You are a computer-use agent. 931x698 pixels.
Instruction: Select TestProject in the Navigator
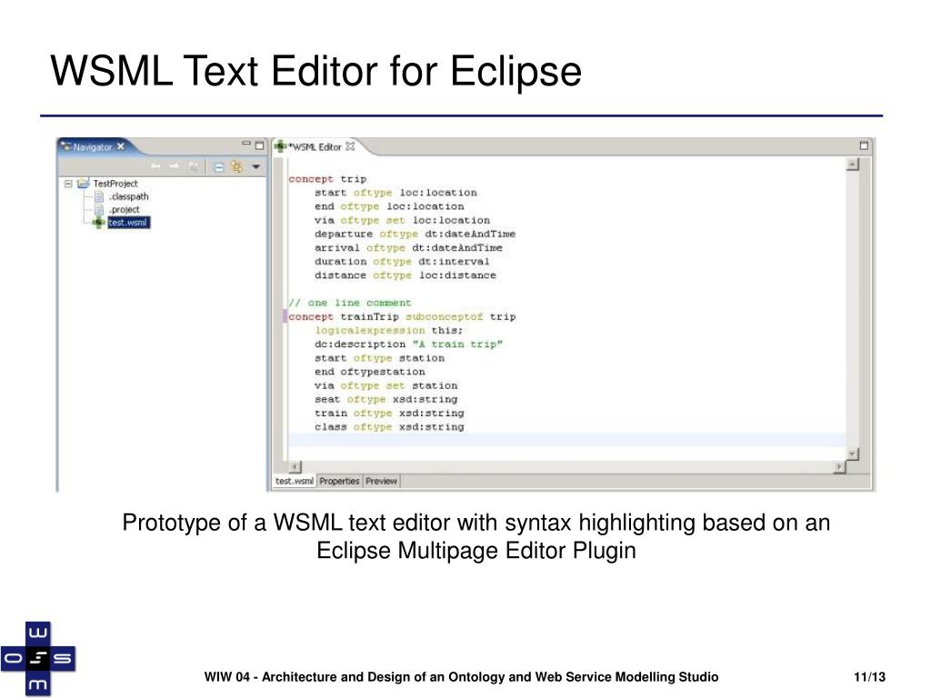115,184
